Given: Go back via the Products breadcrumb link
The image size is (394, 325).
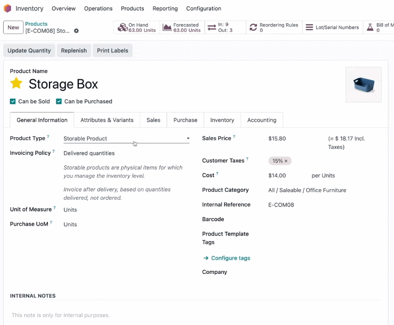Looking at the screenshot, I should point(36,24).
